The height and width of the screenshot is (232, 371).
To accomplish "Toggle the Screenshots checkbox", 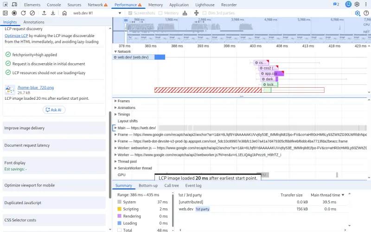I will (130, 13).
